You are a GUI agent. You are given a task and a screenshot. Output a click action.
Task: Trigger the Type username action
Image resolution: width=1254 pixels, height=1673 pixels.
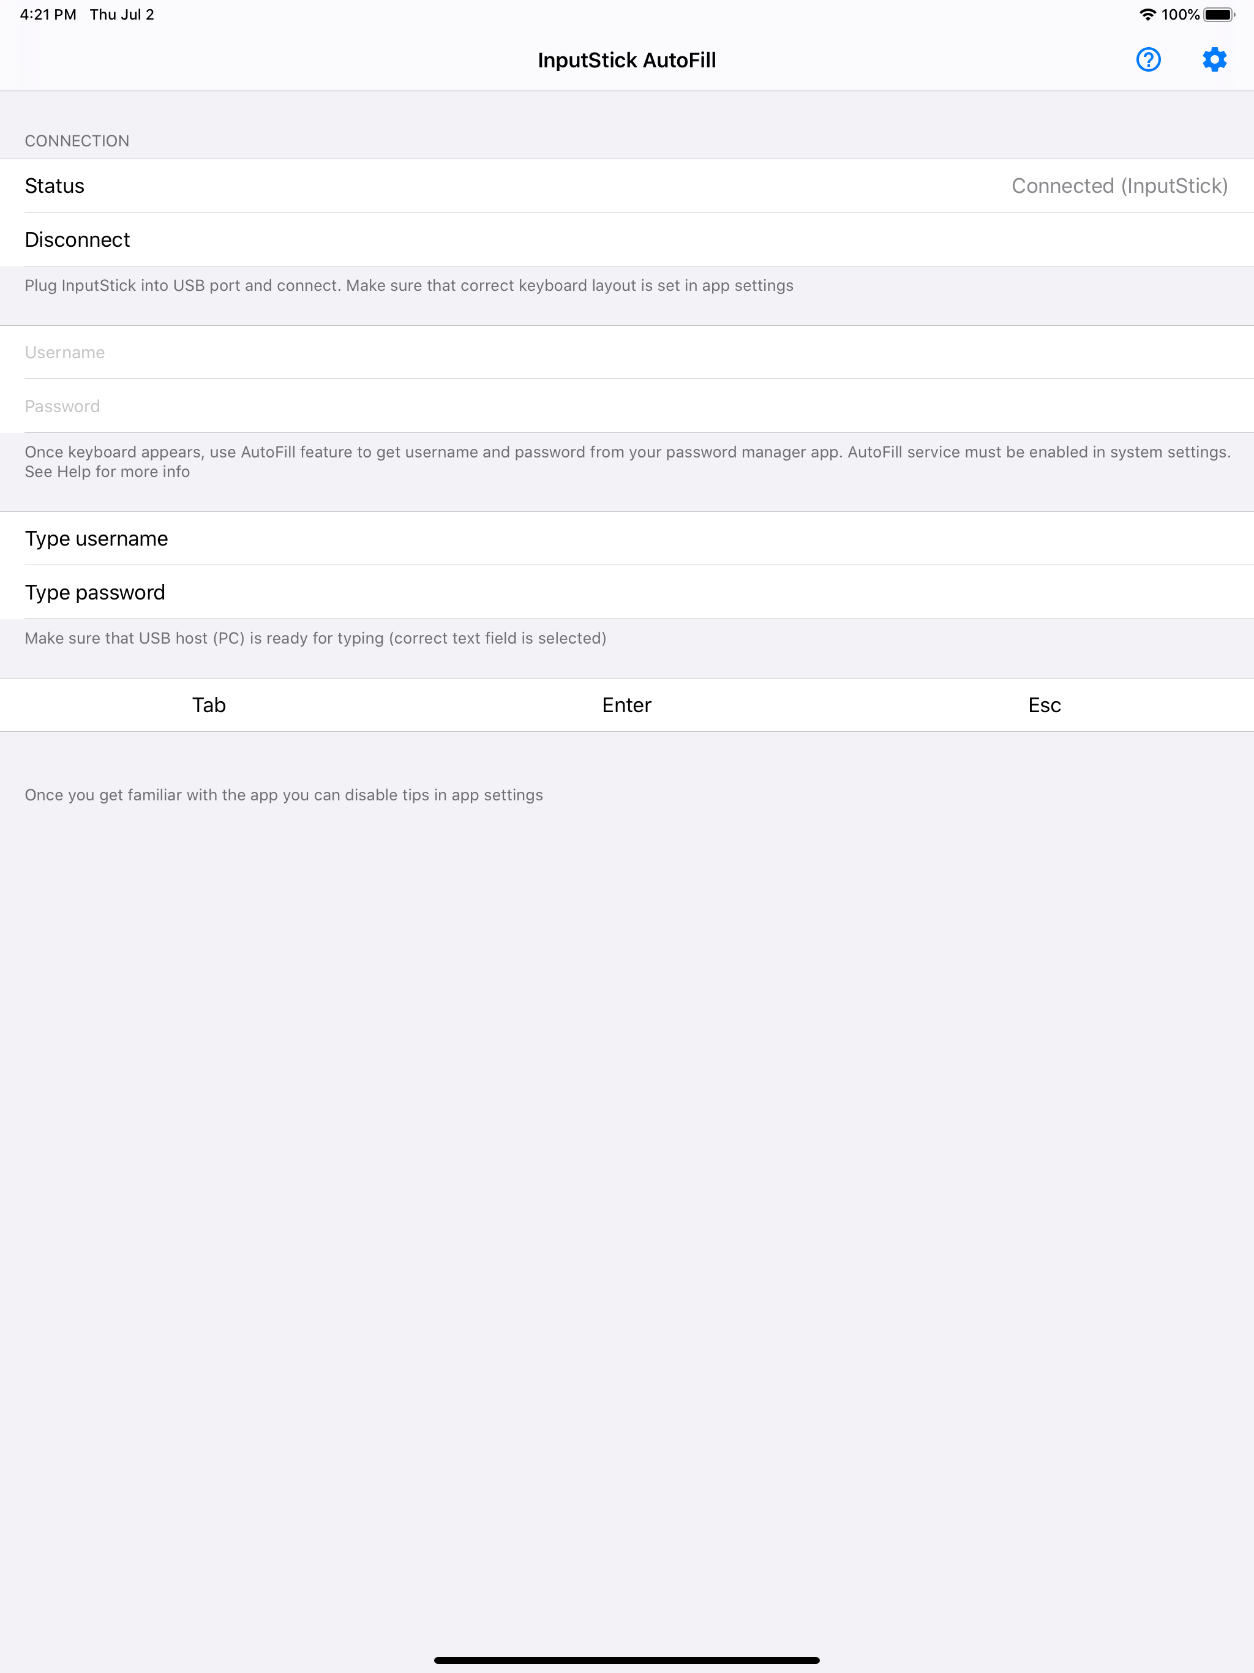(x=96, y=538)
